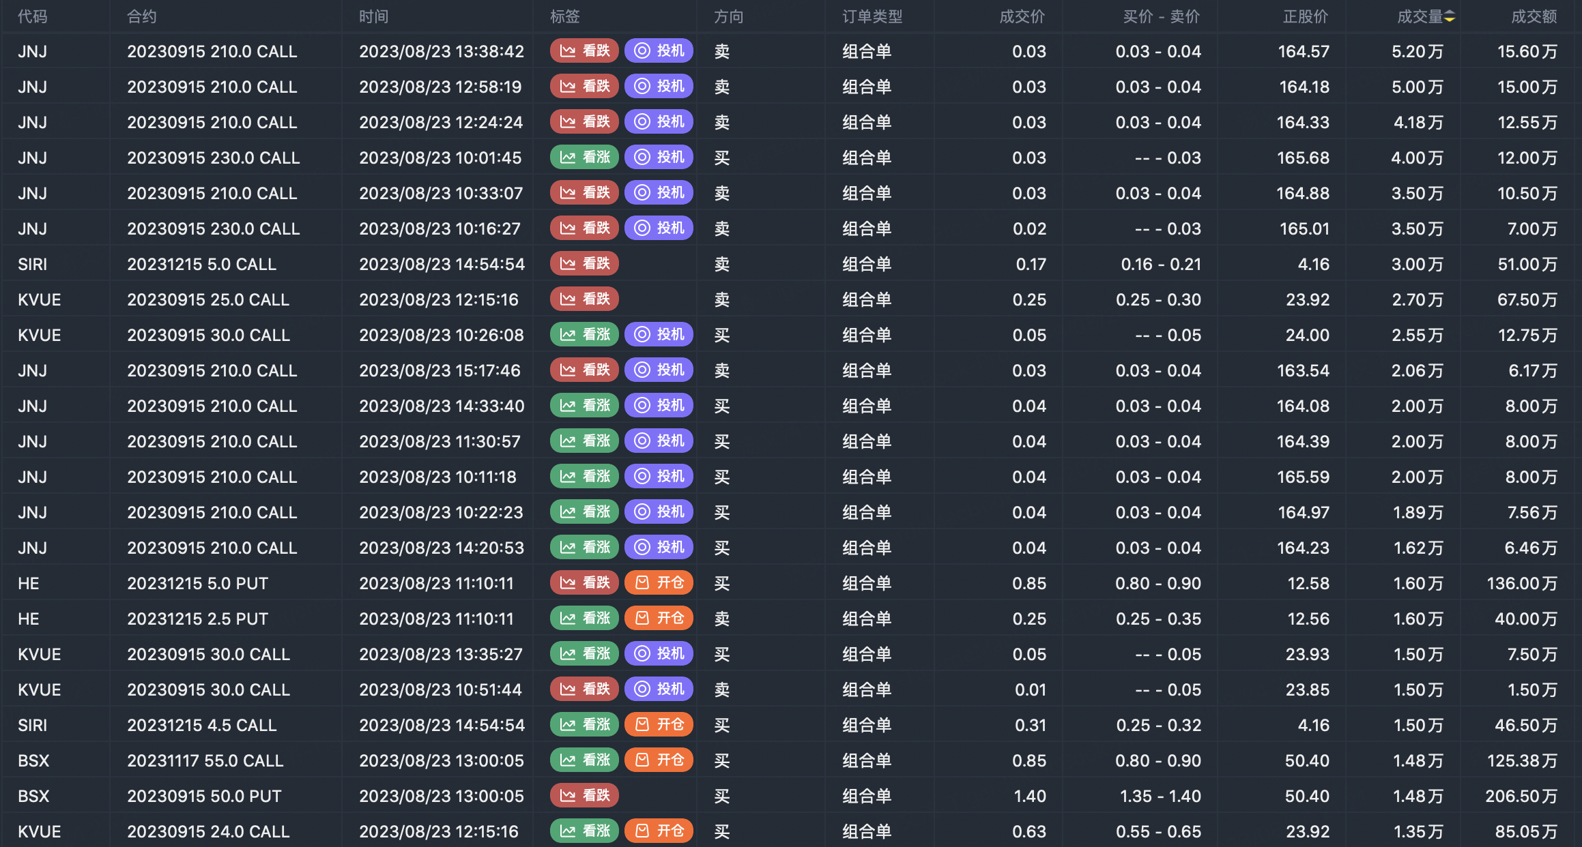The image size is (1582, 847).
Task: Click 看跌 tag on SIRI 5.0 CALL row
Action: click(x=584, y=263)
